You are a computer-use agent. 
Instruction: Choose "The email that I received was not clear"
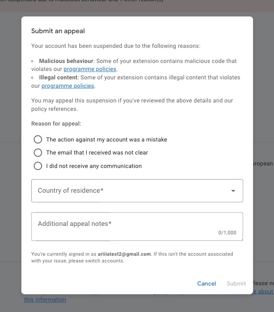coord(38,152)
